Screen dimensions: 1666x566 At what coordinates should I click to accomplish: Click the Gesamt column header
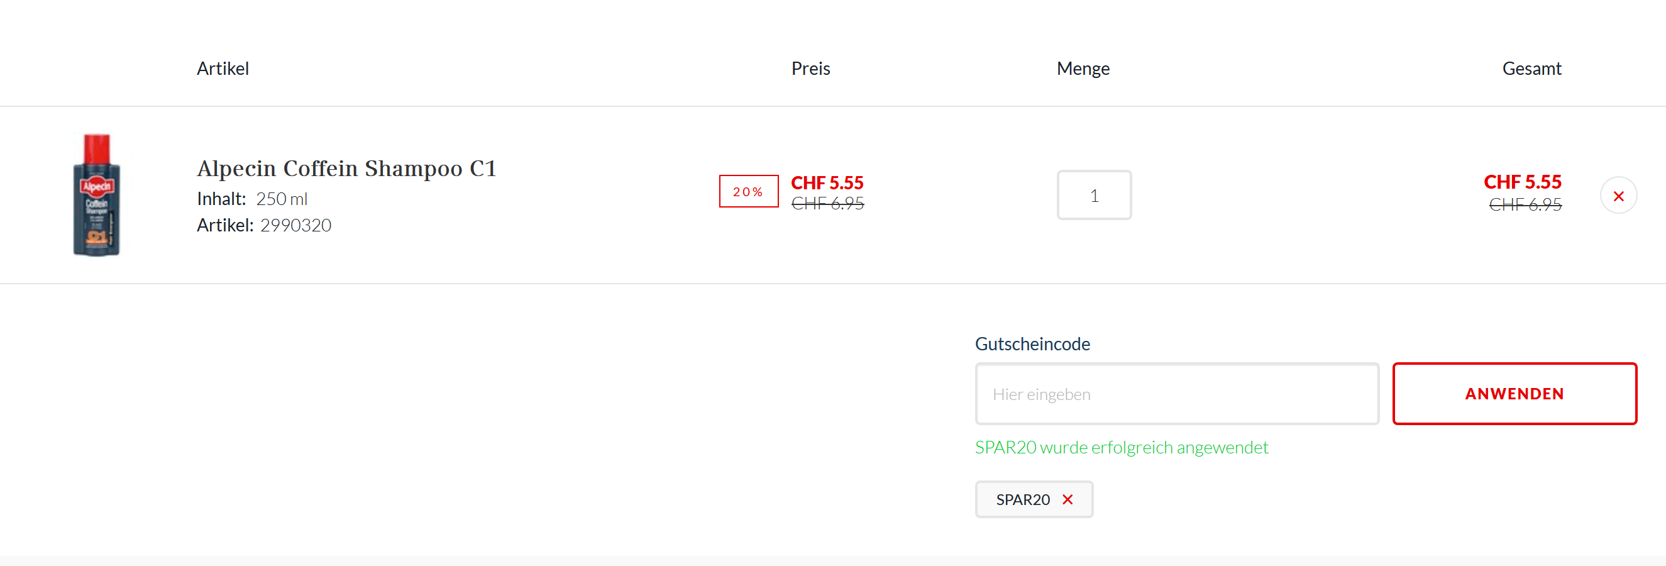pos(1531,69)
